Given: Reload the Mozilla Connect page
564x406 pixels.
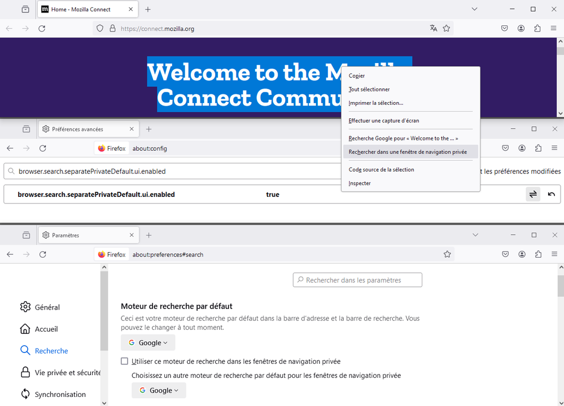Looking at the screenshot, I should coord(42,28).
